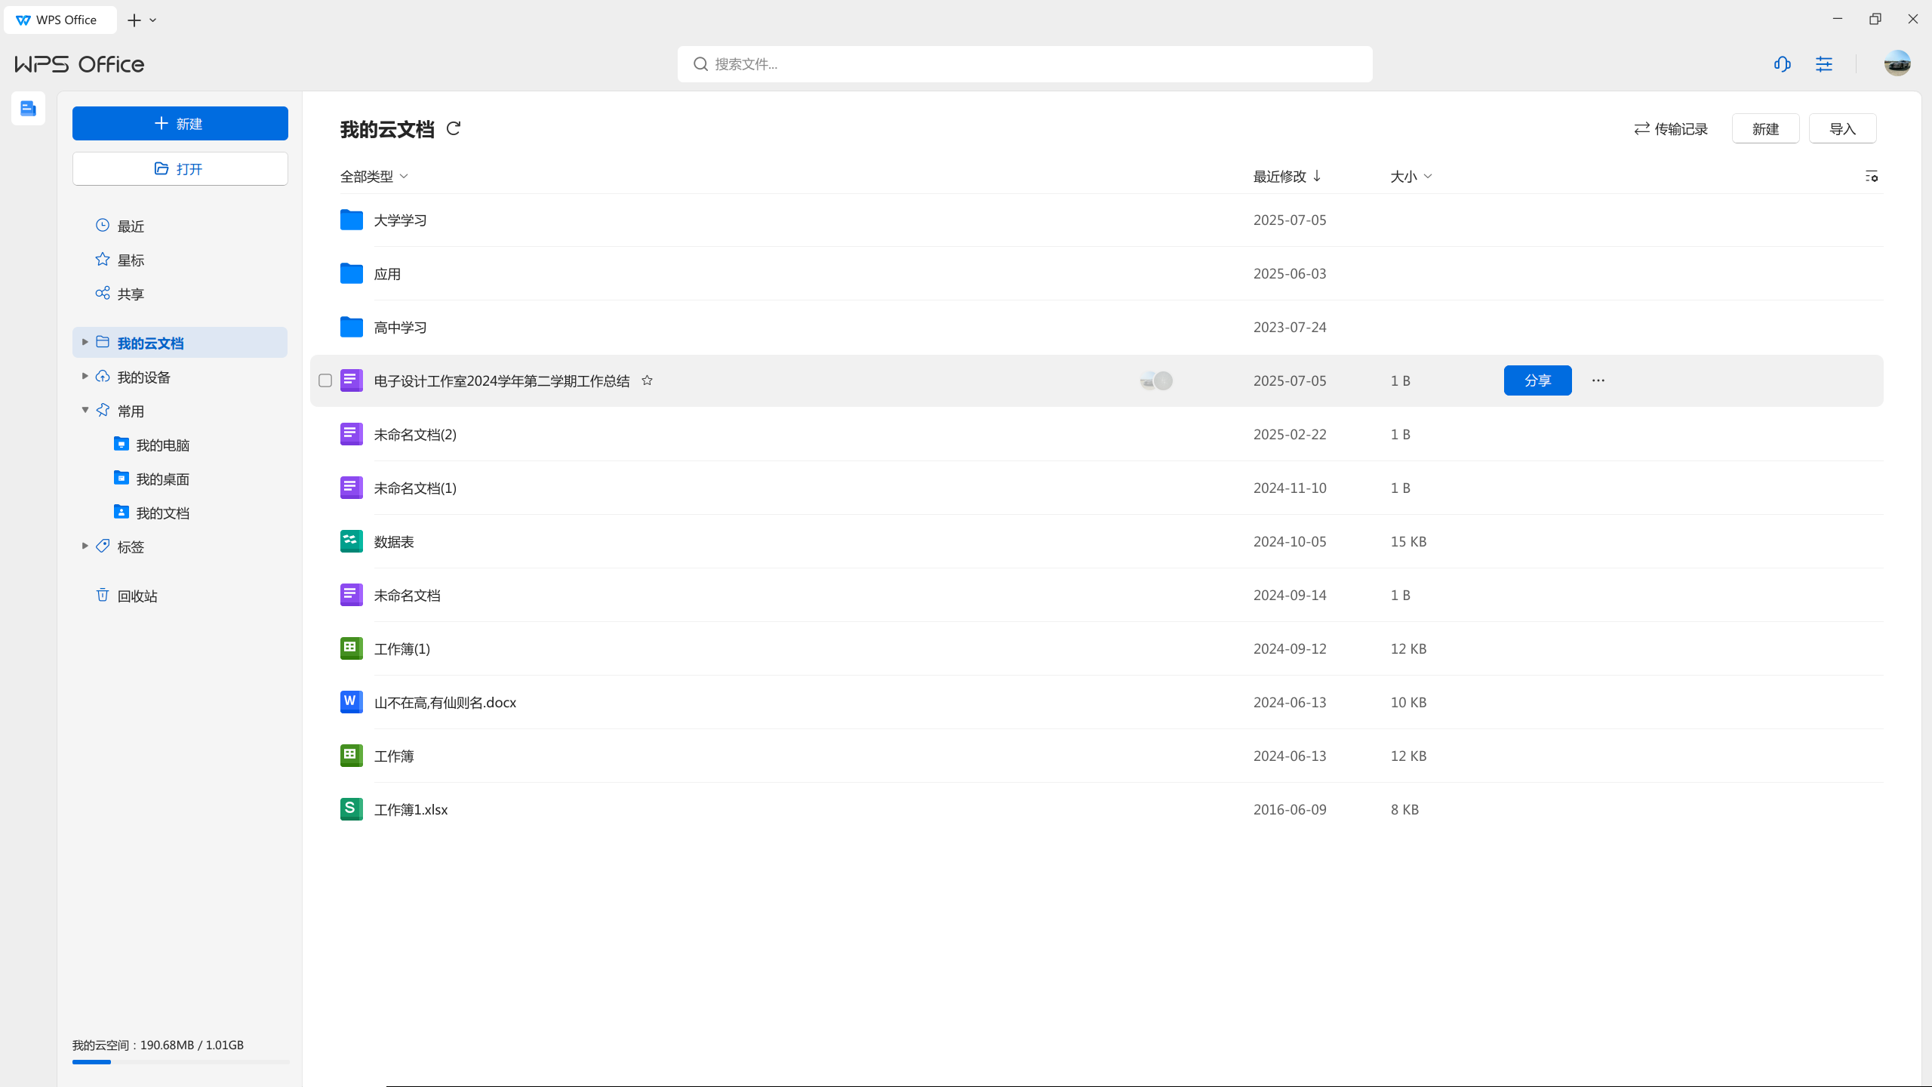Open the customer service headset icon

[x=1783, y=64]
